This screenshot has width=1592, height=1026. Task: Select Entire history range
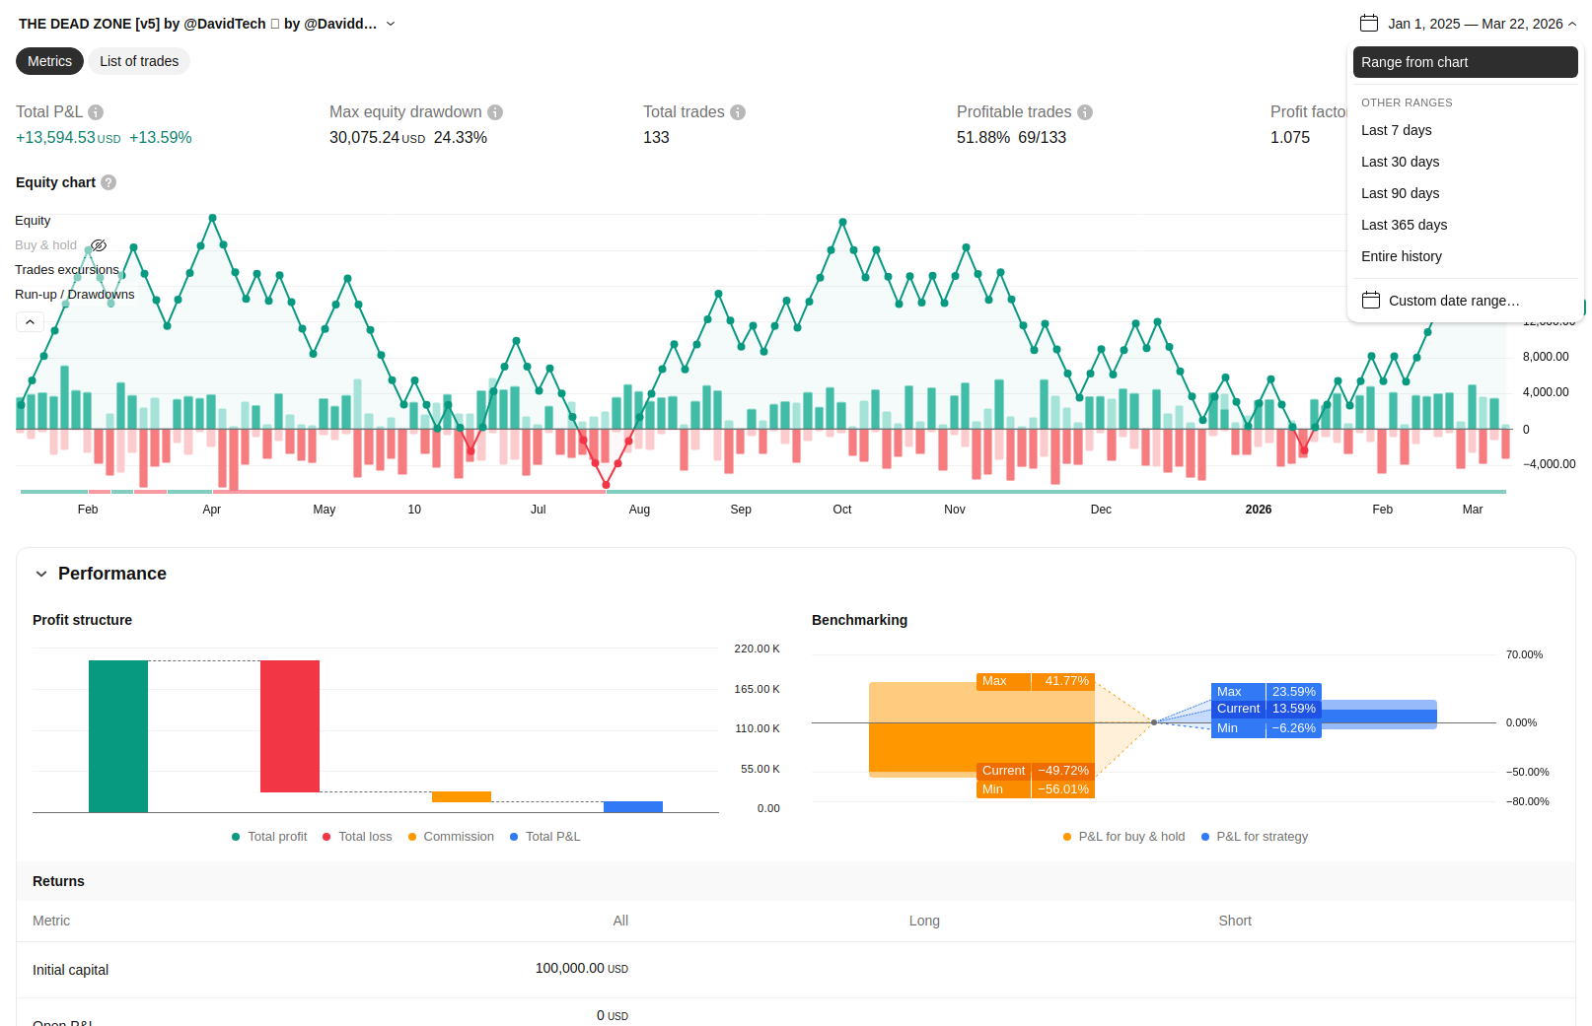(x=1401, y=256)
